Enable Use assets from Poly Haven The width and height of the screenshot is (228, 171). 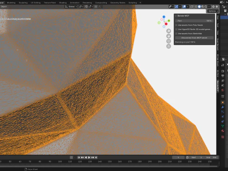(x=176, y=25)
